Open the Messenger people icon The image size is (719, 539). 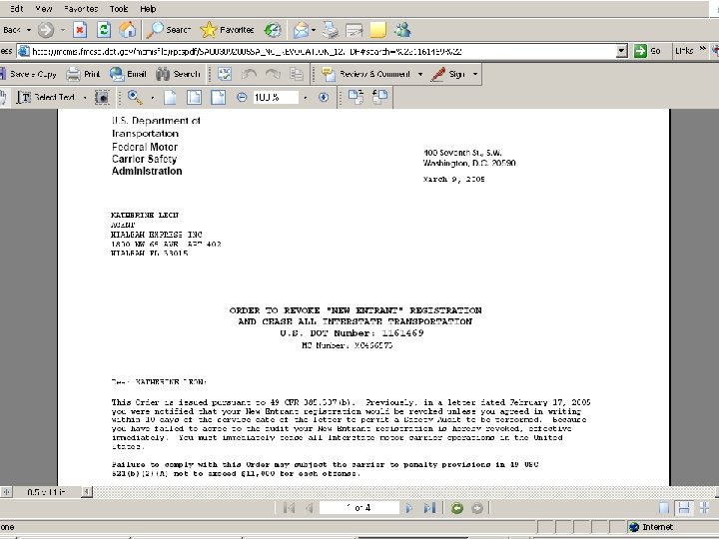[x=402, y=30]
